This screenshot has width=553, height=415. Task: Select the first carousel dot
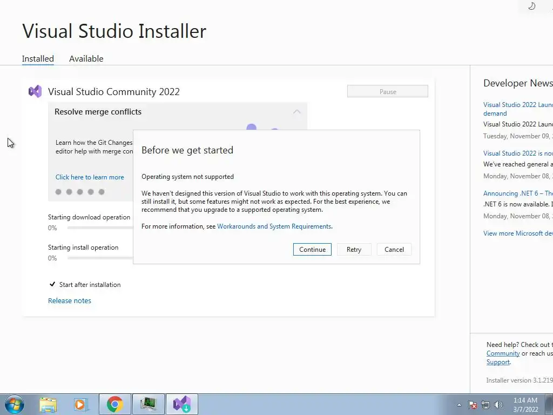[x=58, y=192]
